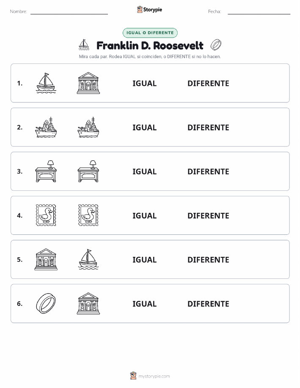300x388 pixels.
Task: Choose IGUAL for row 4
Action: pyautogui.click(x=145, y=215)
